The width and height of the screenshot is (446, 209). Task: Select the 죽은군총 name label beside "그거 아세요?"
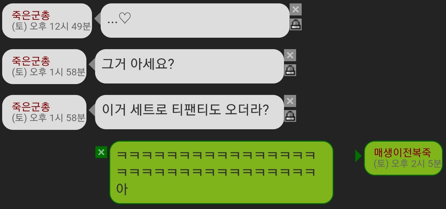point(31,61)
